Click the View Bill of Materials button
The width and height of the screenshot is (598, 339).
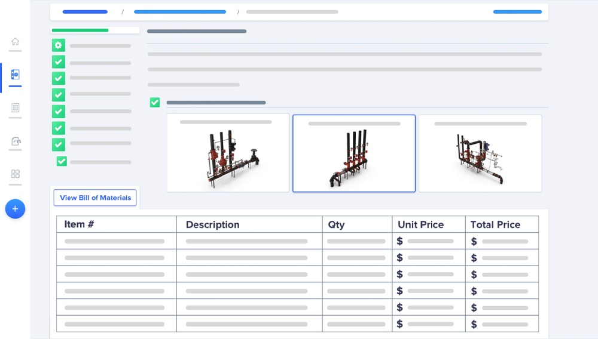click(x=95, y=198)
